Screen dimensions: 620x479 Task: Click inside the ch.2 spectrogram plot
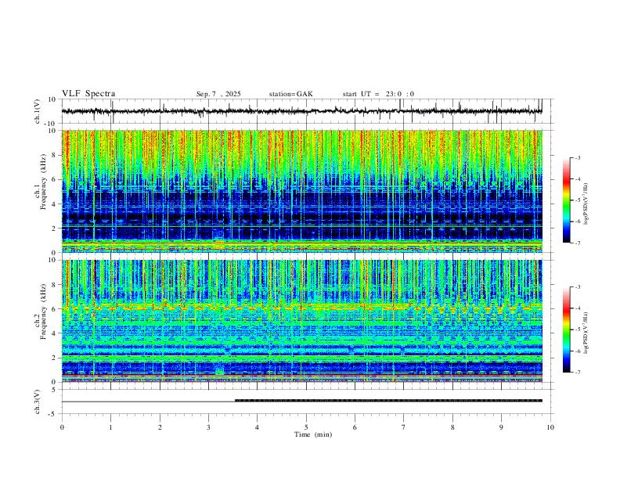302,321
